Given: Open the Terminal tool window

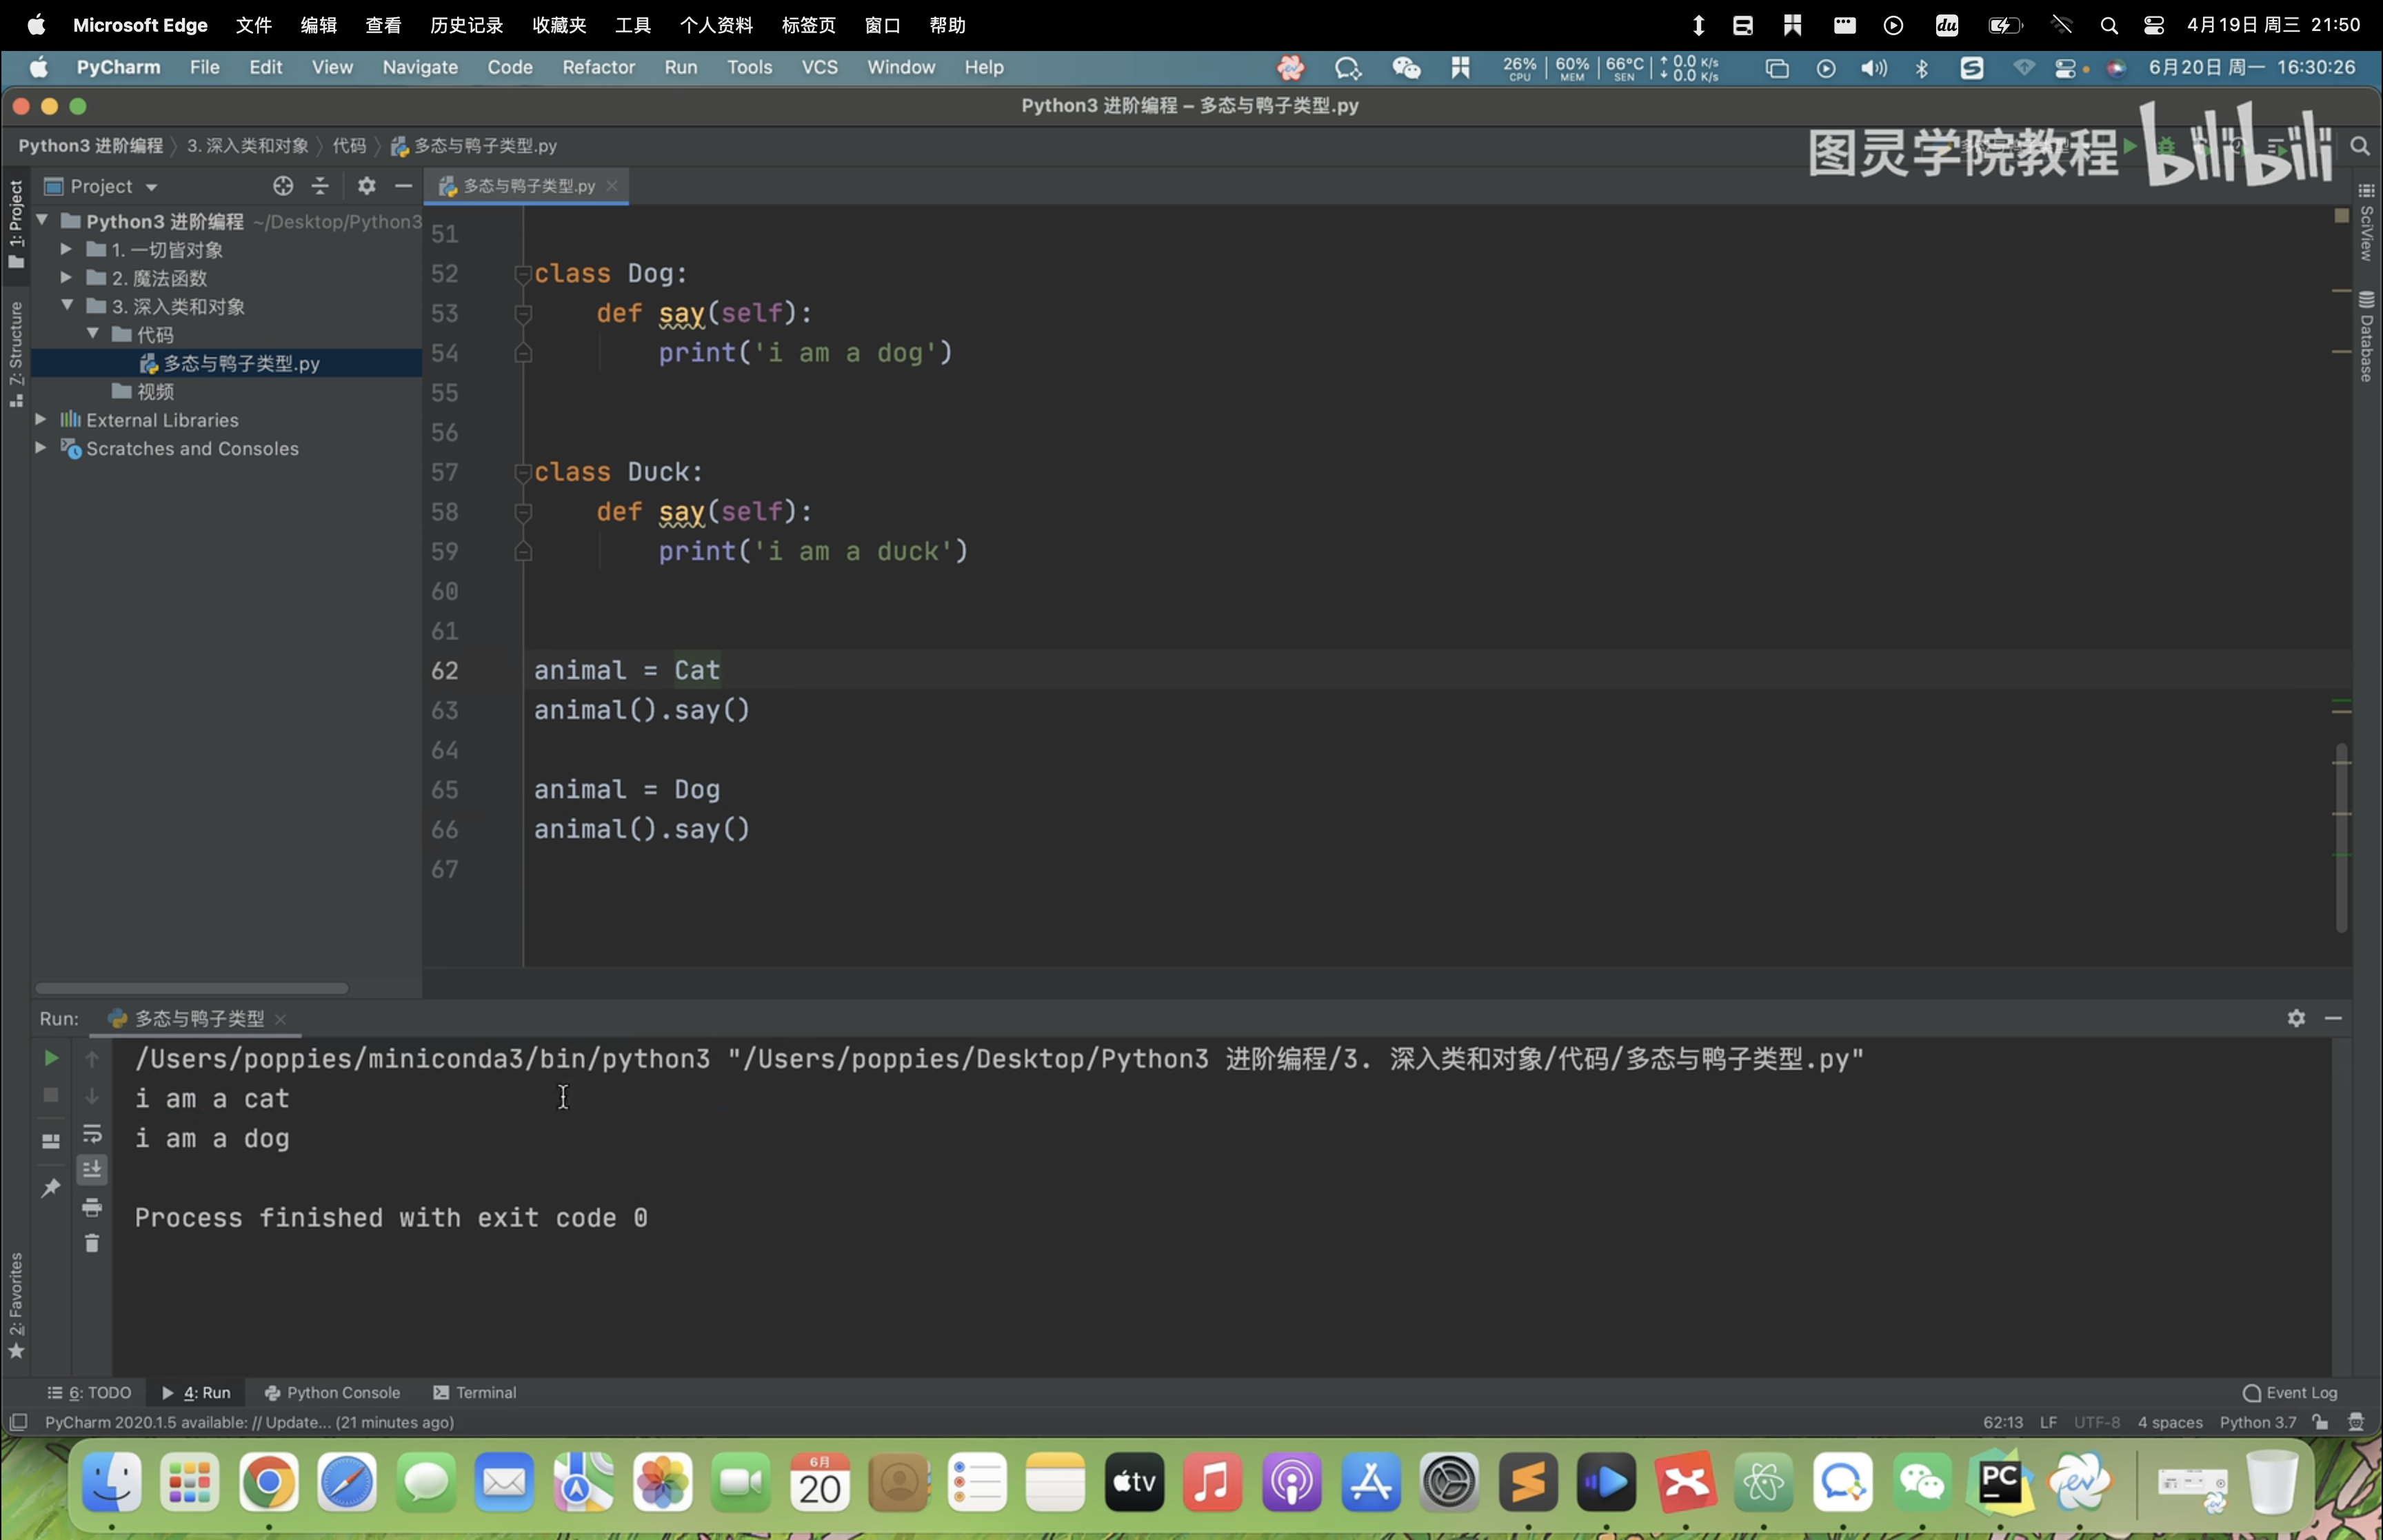Looking at the screenshot, I should point(474,1393).
